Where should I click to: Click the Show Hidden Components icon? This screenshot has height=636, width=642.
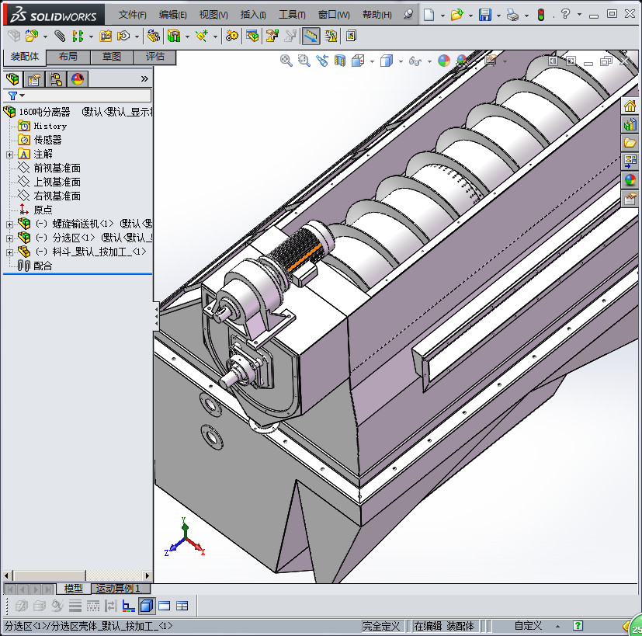click(153, 36)
